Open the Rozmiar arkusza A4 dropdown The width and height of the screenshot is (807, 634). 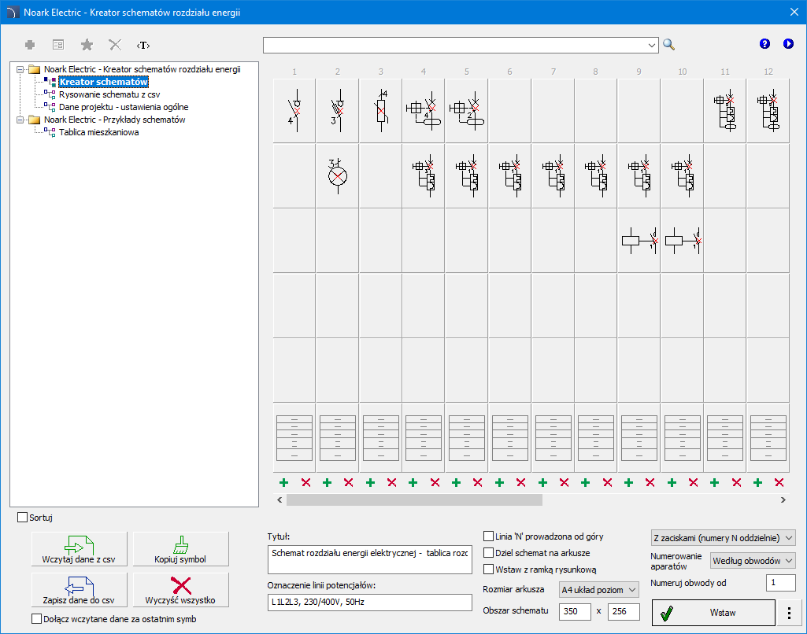(x=598, y=590)
